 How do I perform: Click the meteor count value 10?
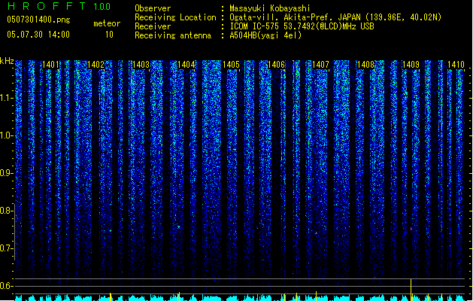pyautogui.click(x=109, y=35)
